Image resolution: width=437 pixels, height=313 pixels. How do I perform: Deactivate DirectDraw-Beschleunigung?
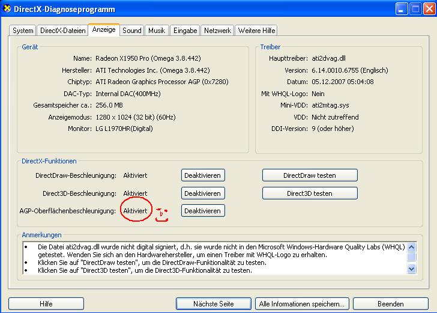(x=203, y=175)
